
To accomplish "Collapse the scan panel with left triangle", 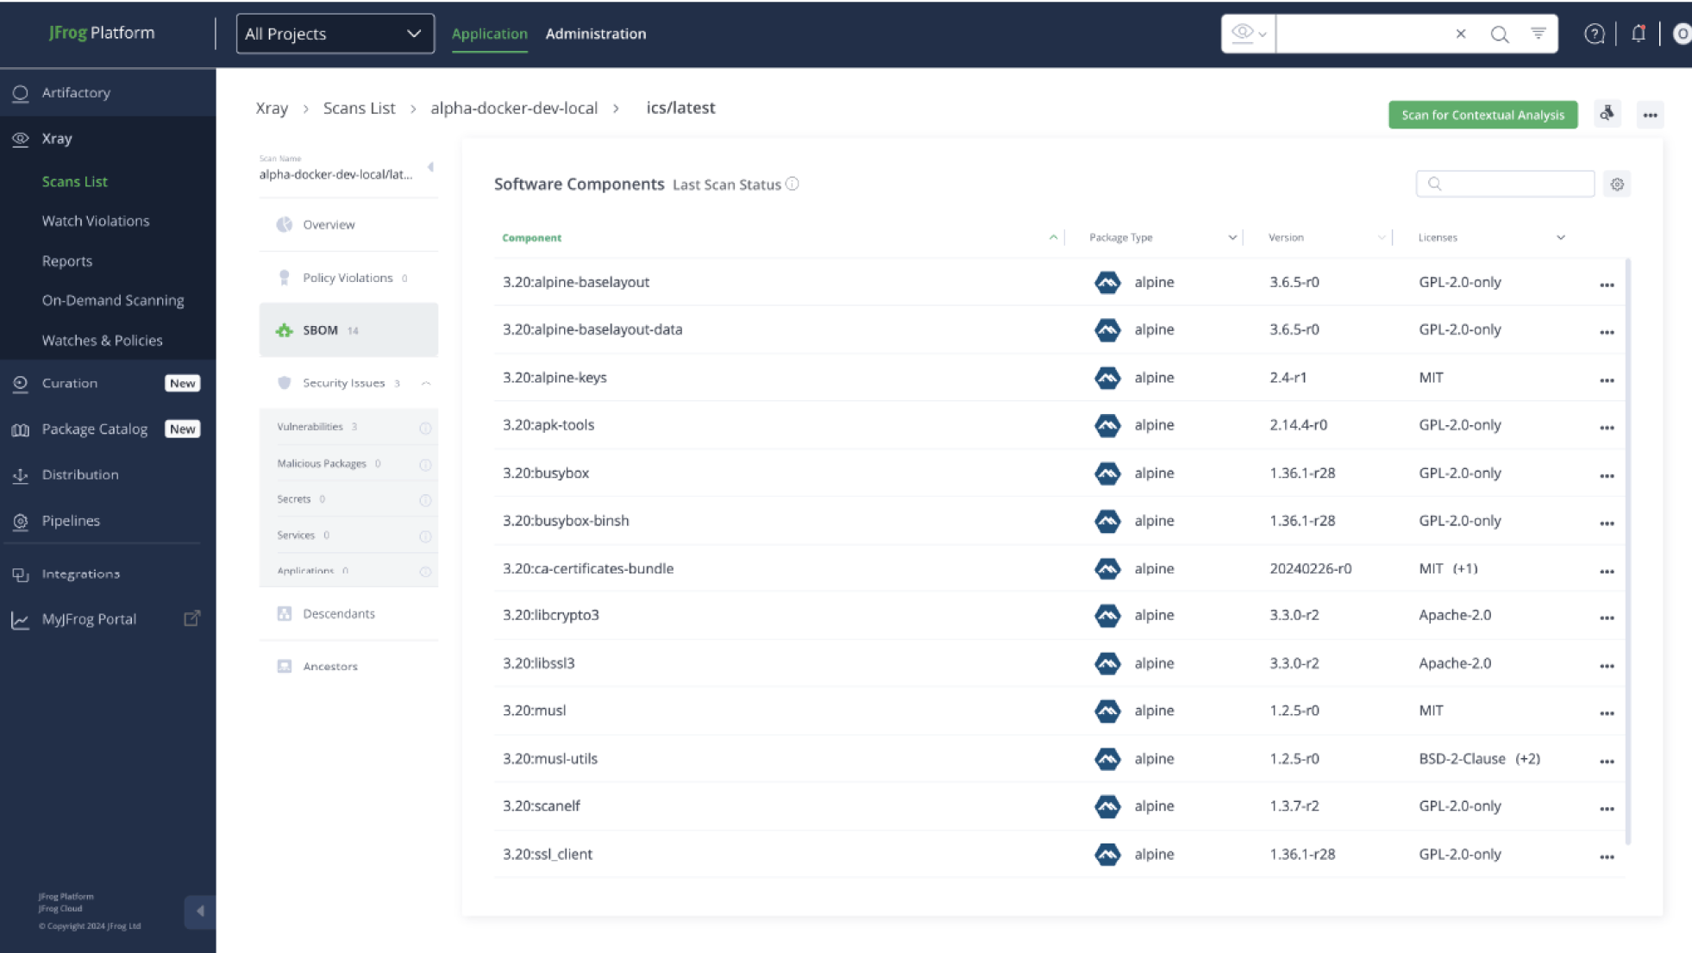I will (x=430, y=166).
